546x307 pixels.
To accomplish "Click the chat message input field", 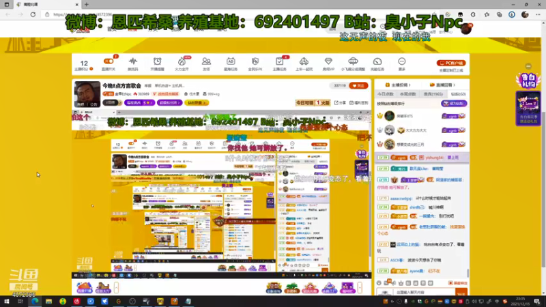I will (x=425, y=293).
